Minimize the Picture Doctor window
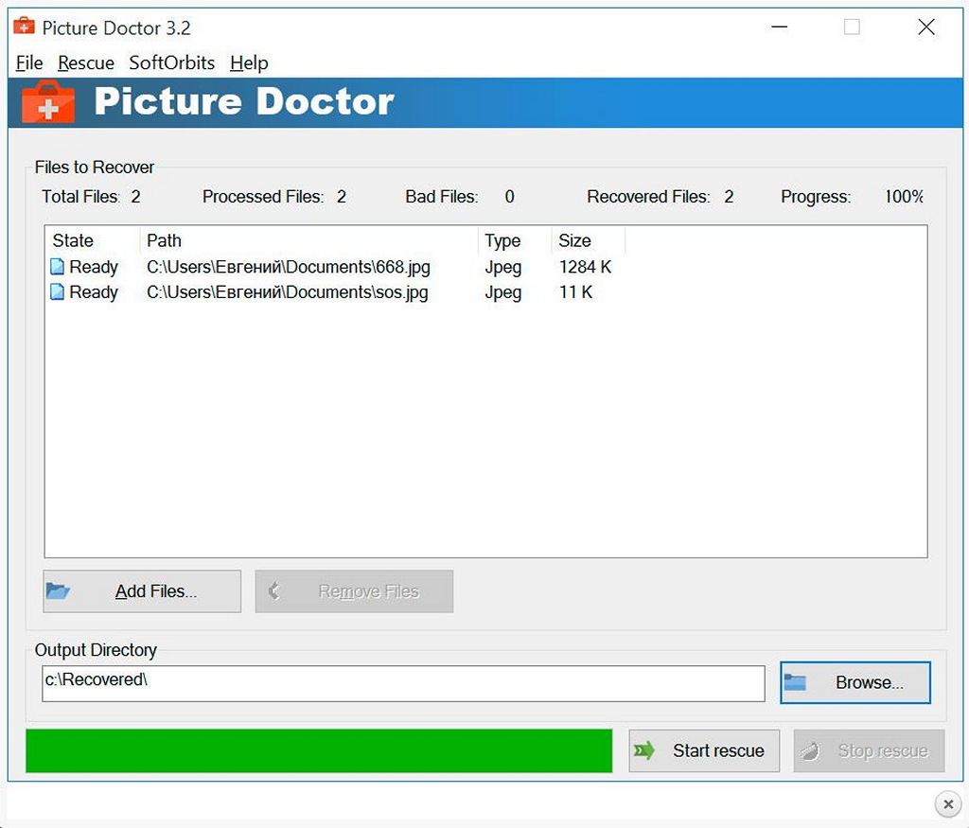 click(x=780, y=26)
